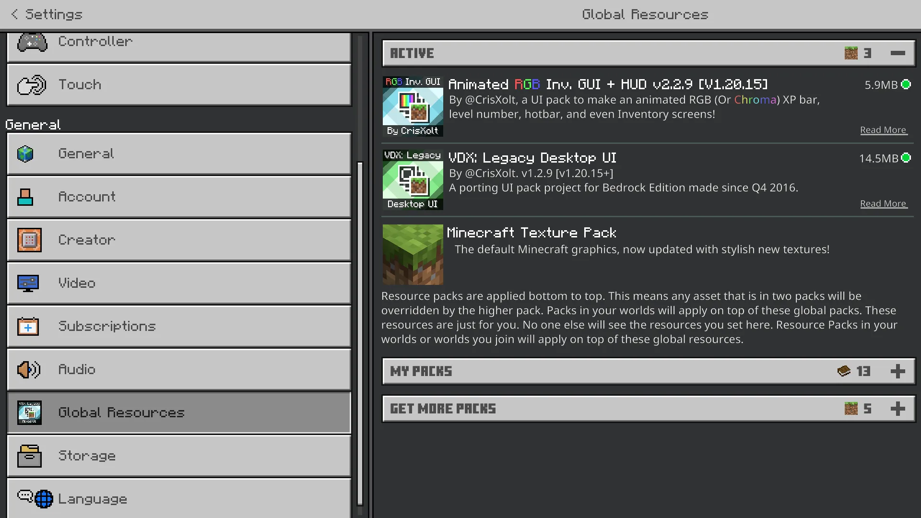The width and height of the screenshot is (921, 518).
Task: Click the 5.9MB size label
Action: pyautogui.click(x=881, y=85)
